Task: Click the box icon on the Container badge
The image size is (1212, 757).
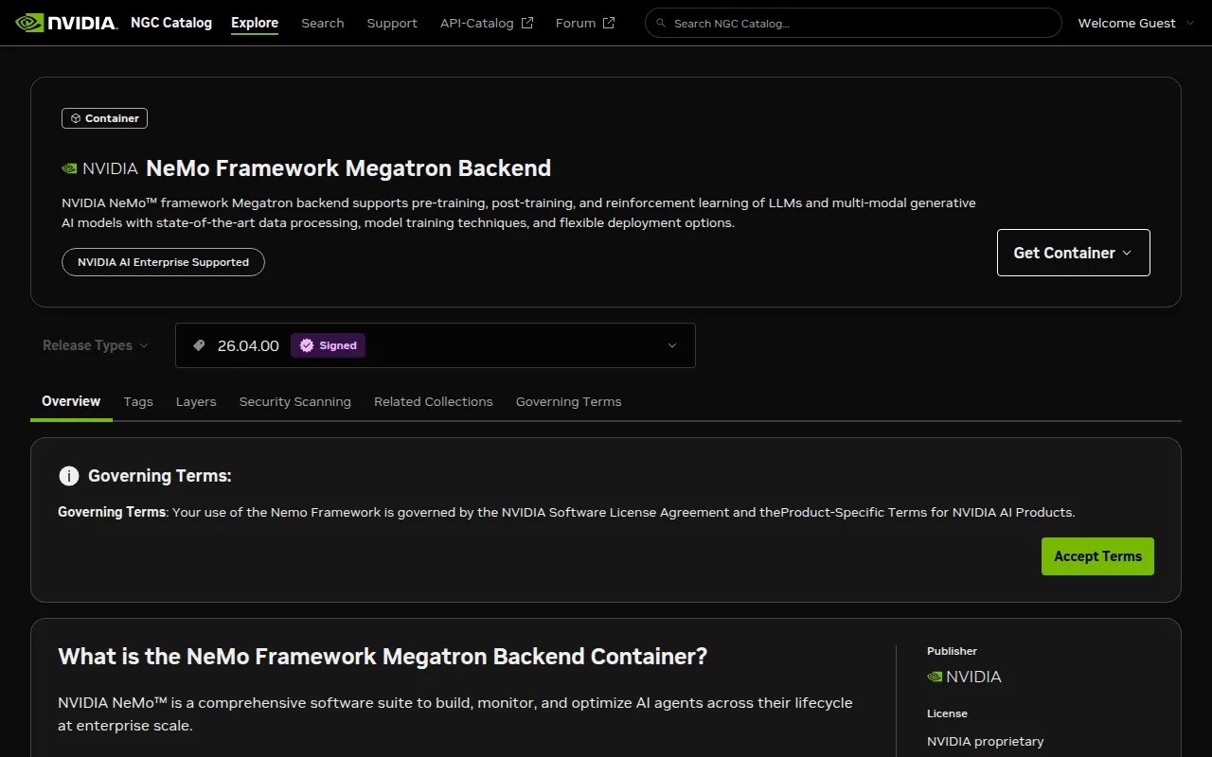Action: pyautogui.click(x=75, y=117)
